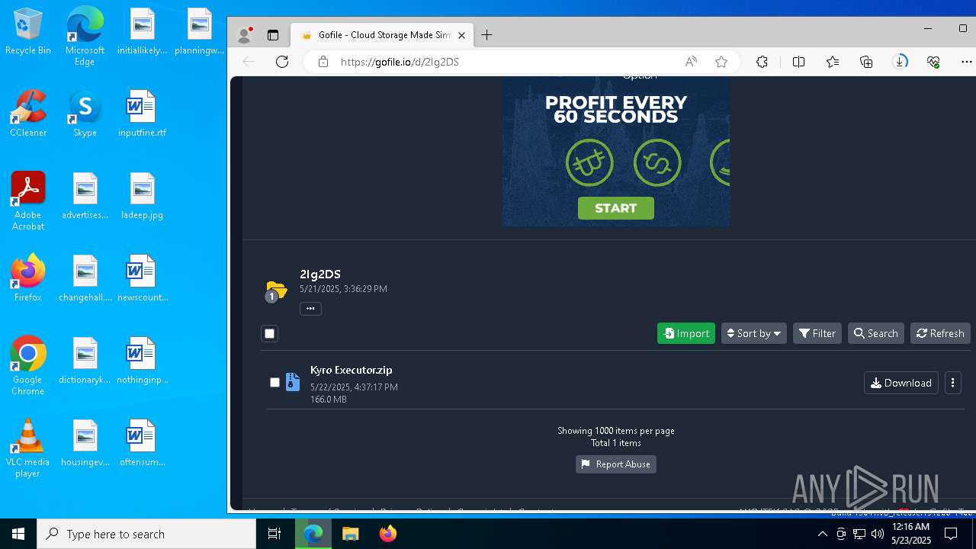976x549 pixels.
Task: Click the Read aloud icon in address bar
Action: [x=691, y=62]
